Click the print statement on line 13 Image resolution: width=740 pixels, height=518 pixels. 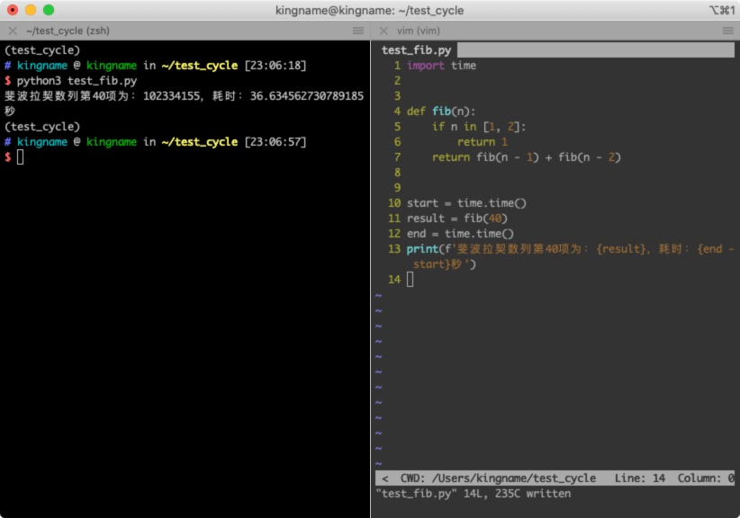pos(570,256)
